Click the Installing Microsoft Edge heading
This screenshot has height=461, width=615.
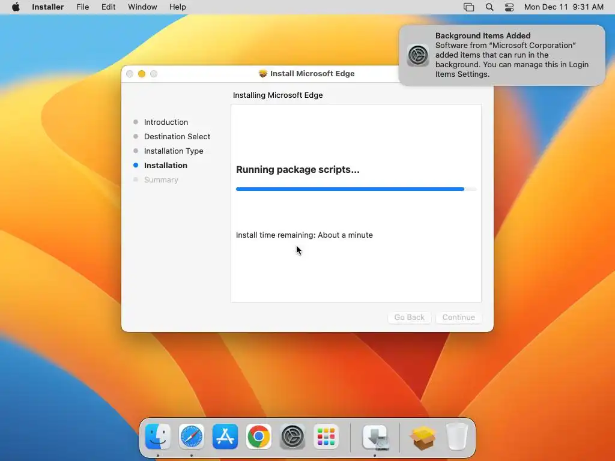pos(277,95)
